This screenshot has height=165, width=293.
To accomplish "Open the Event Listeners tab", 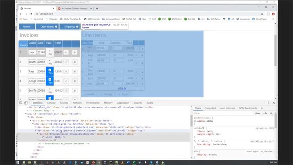I will point(227,108).
